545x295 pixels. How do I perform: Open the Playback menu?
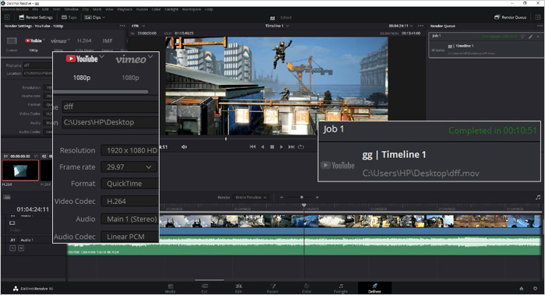click(x=125, y=9)
